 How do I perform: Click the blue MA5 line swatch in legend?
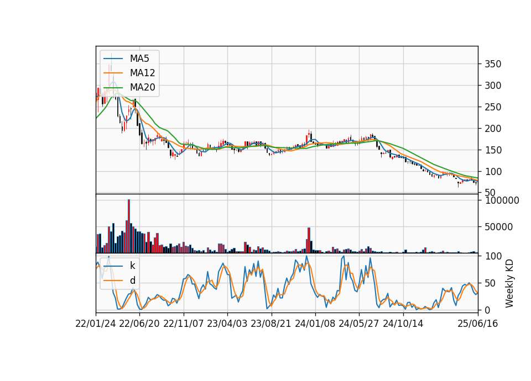[x=113, y=59]
